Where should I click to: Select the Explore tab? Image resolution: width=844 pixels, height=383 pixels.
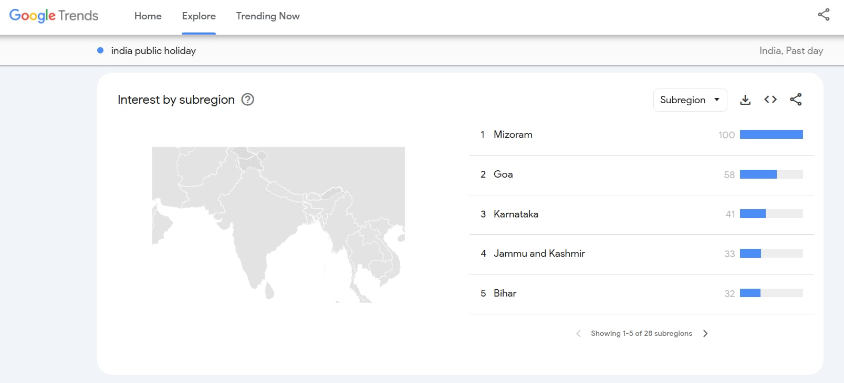199,16
